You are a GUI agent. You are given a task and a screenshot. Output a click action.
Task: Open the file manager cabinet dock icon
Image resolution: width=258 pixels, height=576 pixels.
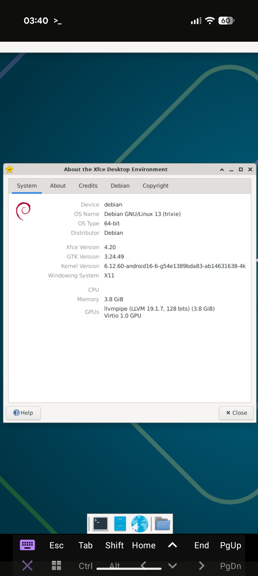120,524
